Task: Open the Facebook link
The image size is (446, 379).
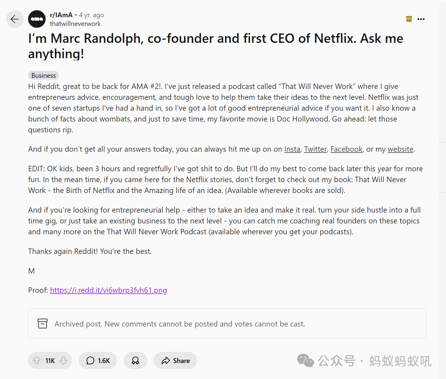Action: [346, 149]
